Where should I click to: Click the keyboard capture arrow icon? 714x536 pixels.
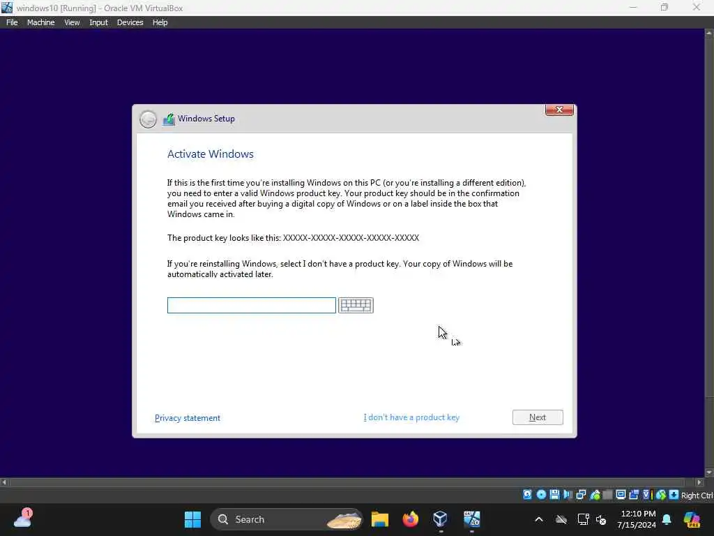[674, 495]
